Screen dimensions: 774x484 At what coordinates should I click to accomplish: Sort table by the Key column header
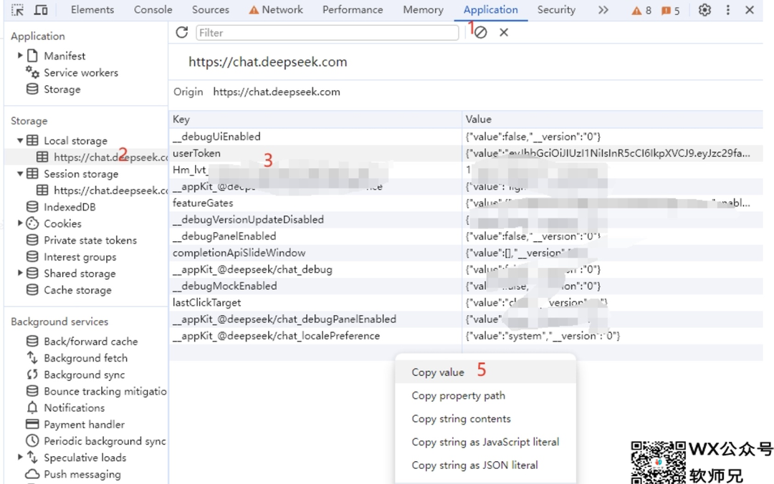pyautogui.click(x=315, y=120)
